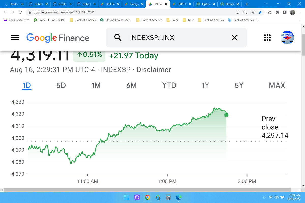Show hidden tray icons chevron
The width and height of the screenshot is (305, 203).
click(264, 197)
